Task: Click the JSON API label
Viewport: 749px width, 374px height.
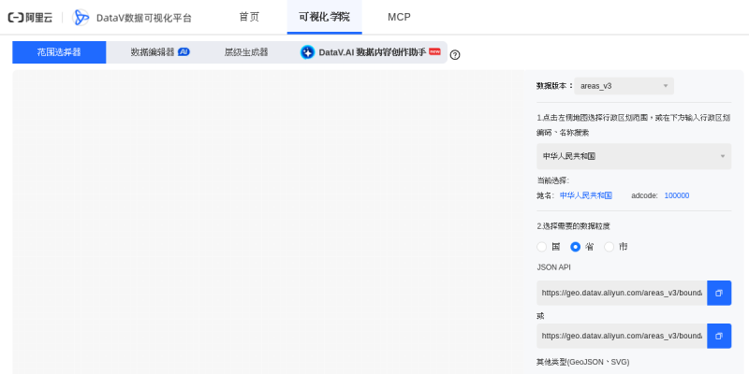Action: click(553, 267)
